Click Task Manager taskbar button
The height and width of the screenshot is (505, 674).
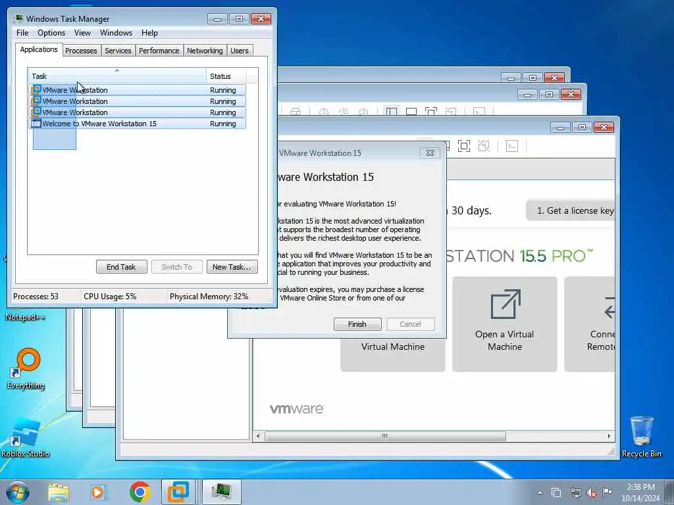[221, 492]
